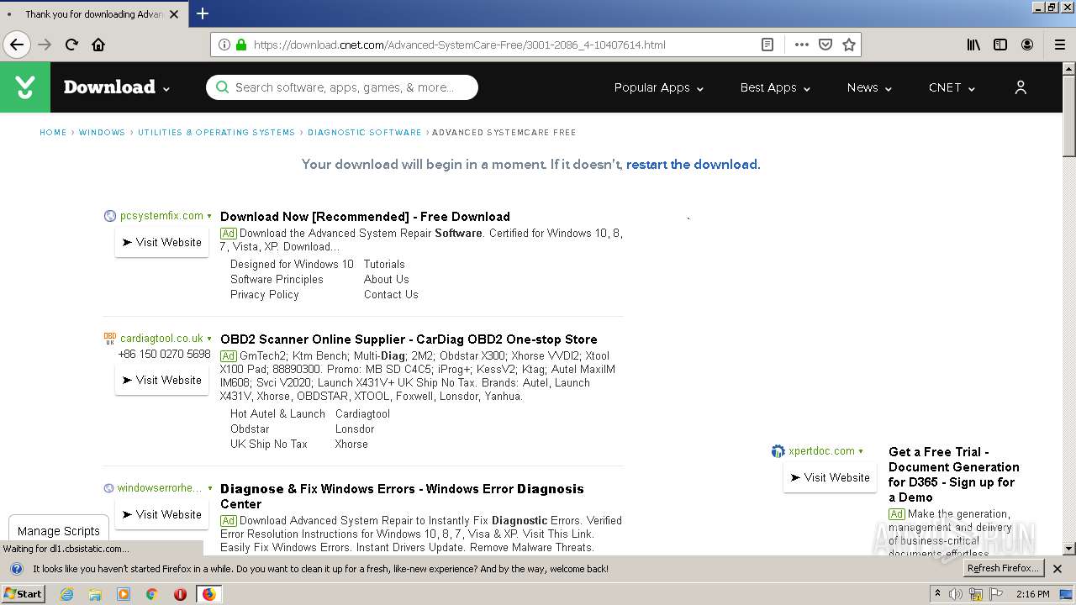
Task: Click the 'Xhorse' sitelink
Action: [x=351, y=444]
